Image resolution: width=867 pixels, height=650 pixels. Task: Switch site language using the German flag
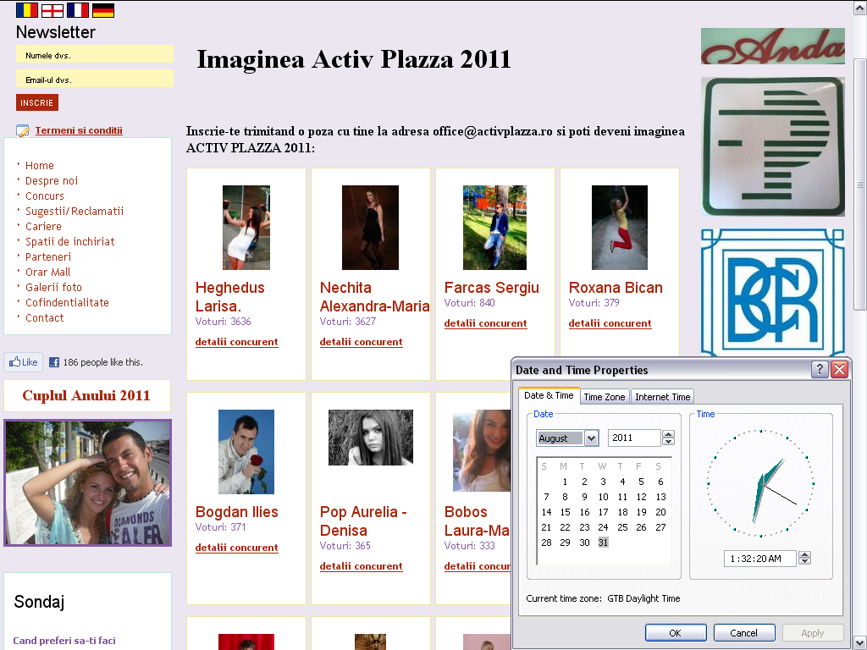pos(102,12)
